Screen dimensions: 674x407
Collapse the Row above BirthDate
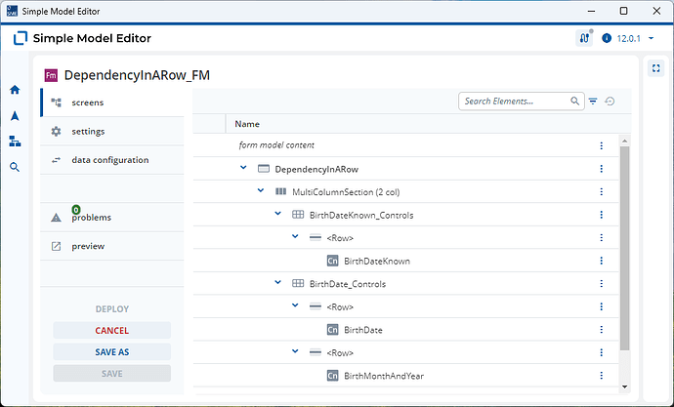pos(295,305)
